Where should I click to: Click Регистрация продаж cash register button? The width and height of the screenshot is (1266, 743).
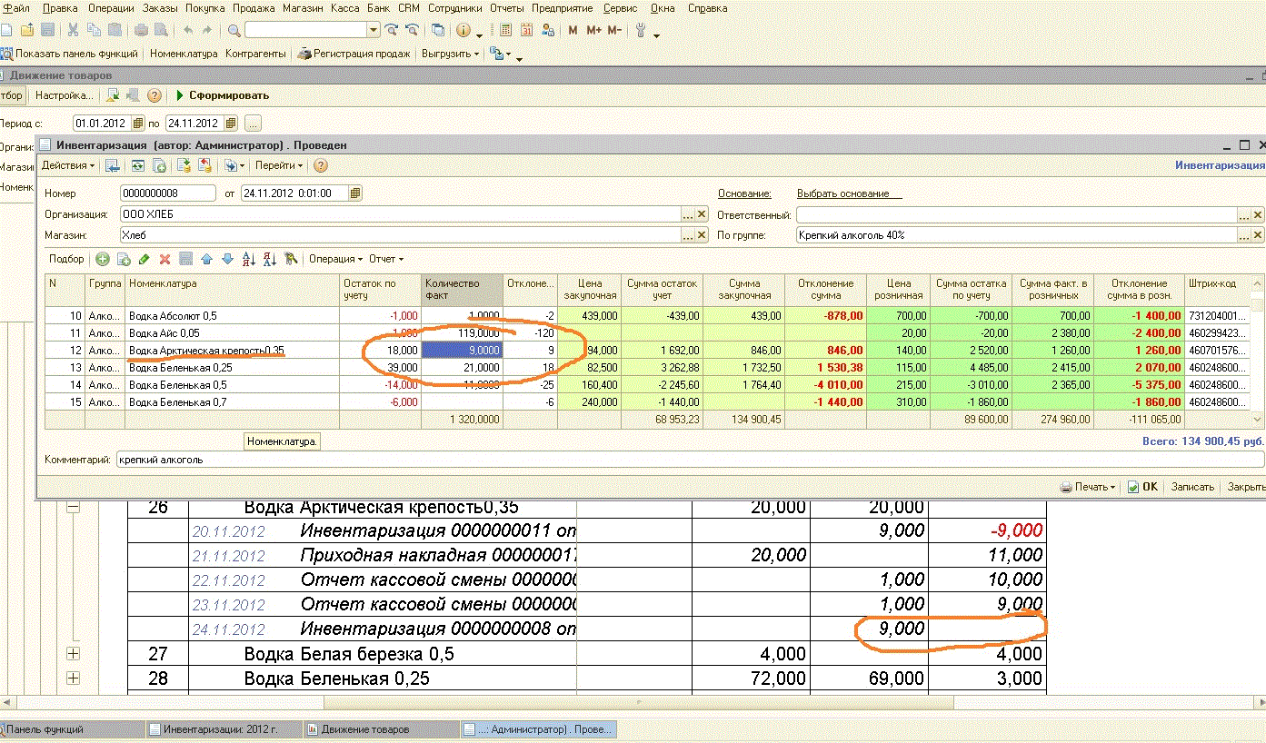click(x=354, y=54)
